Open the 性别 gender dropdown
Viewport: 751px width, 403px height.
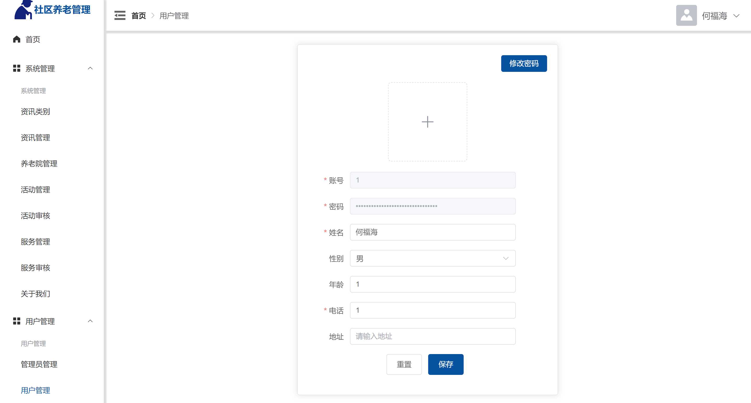point(432,259)
